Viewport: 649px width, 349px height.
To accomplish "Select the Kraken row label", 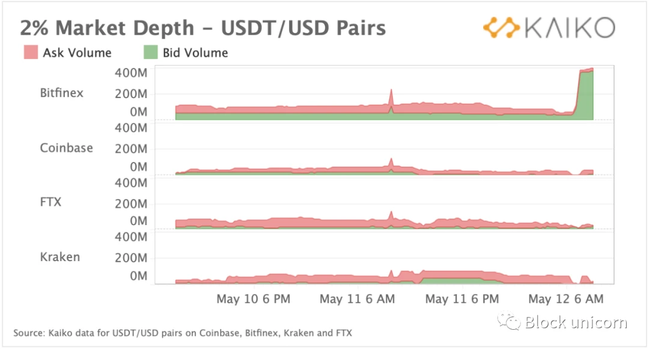I will point(60,257).
